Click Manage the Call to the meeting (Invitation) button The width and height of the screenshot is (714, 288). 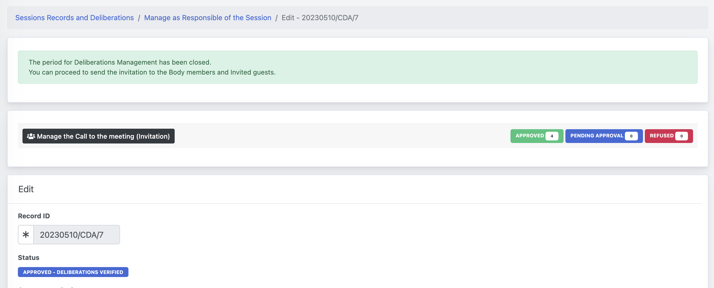pos(98,136)
